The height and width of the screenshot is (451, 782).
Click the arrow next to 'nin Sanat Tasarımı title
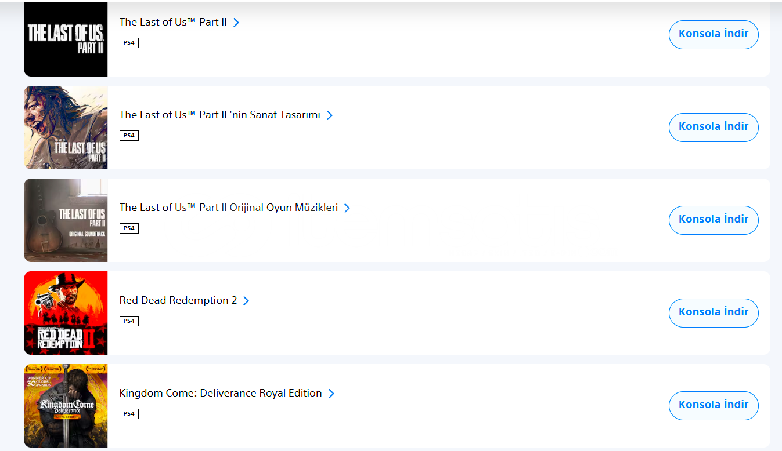click(x=330, y=115)
